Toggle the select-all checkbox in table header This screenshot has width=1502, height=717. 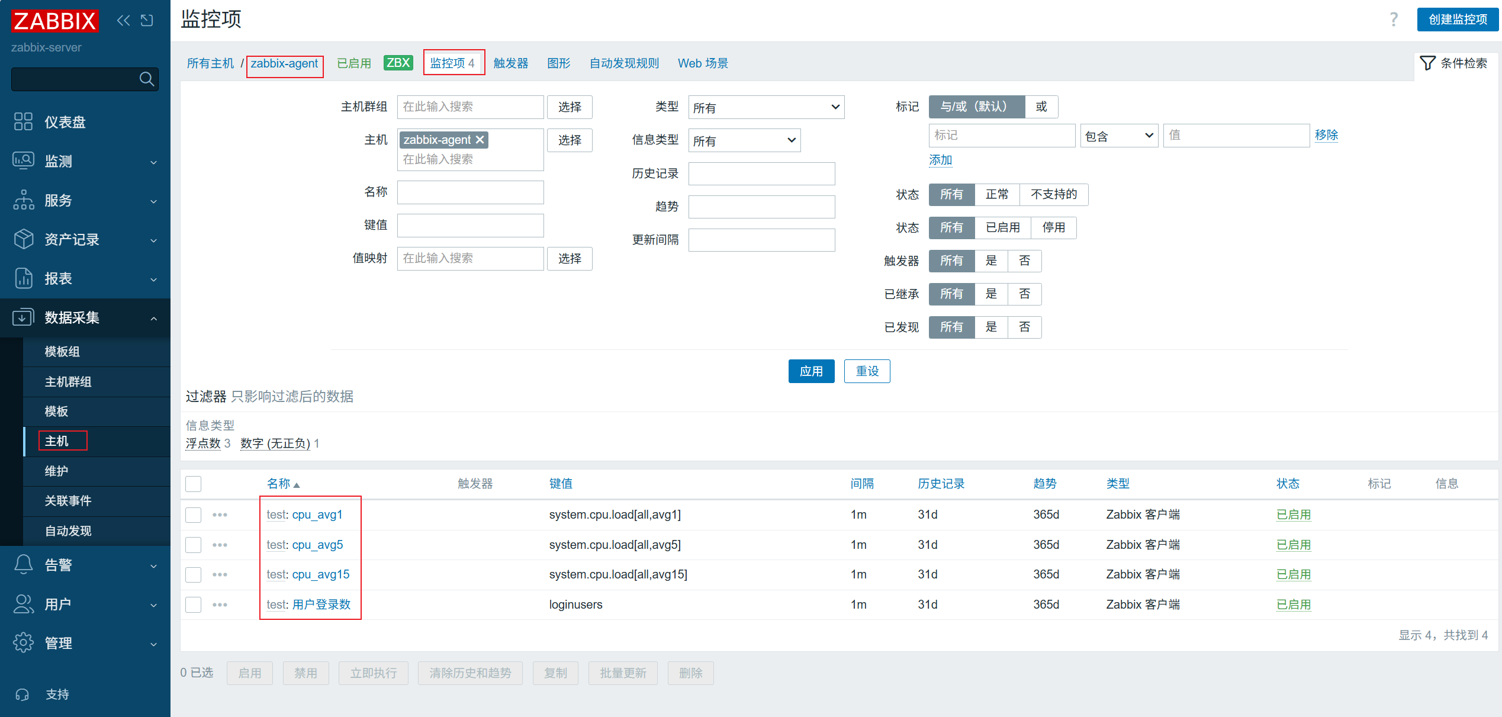point(193,484)
